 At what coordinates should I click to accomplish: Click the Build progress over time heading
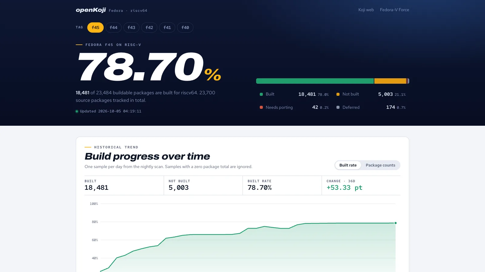147,156
